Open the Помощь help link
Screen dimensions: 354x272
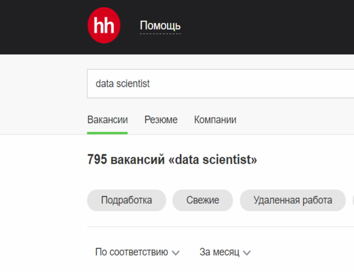[x=161, y=25]
